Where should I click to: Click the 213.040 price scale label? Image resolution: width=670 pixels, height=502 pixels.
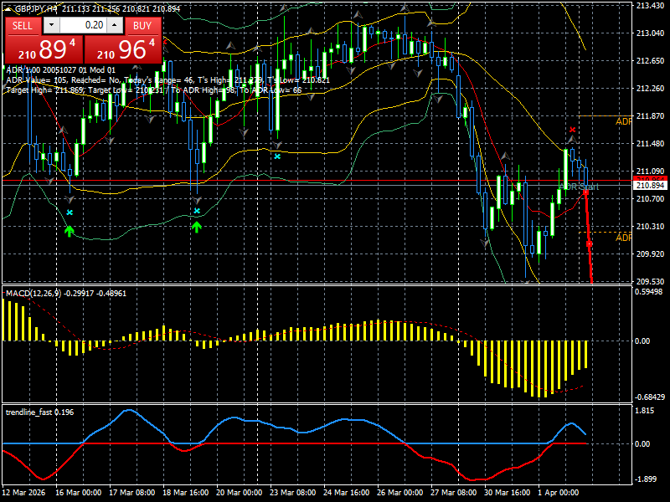click(651, 33)
